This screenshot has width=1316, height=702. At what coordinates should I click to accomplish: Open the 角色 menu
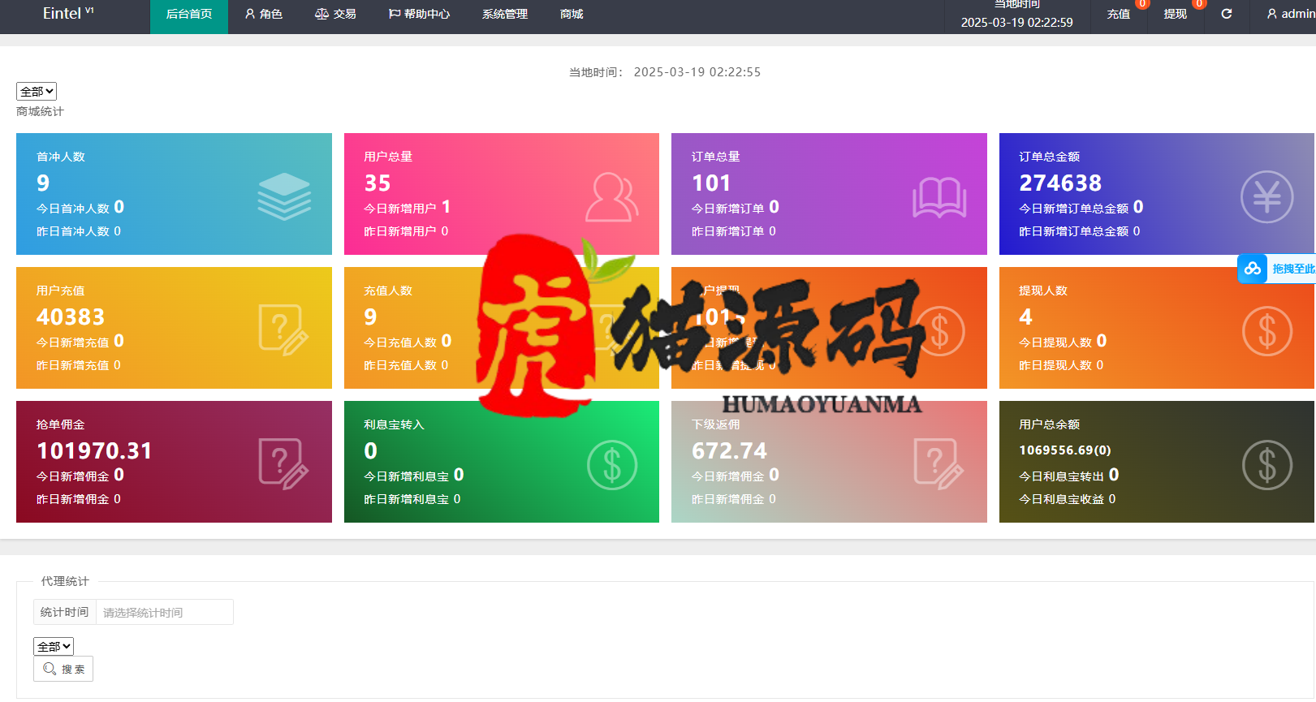click(x=264, y=14)
